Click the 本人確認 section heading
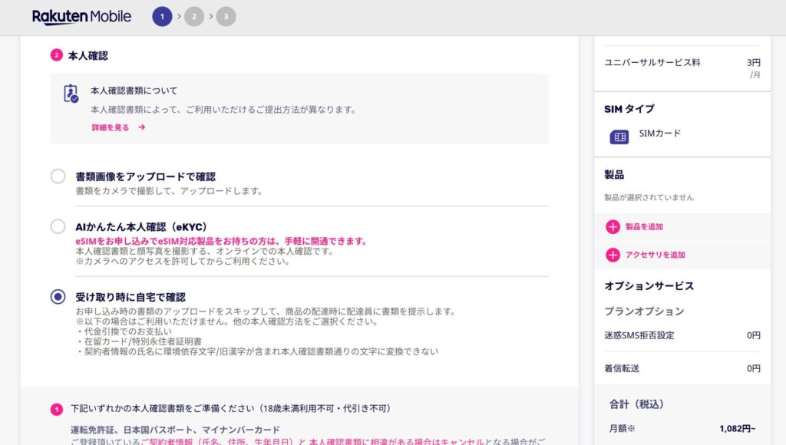Screen dimensions: 786x445 point(88,55)
